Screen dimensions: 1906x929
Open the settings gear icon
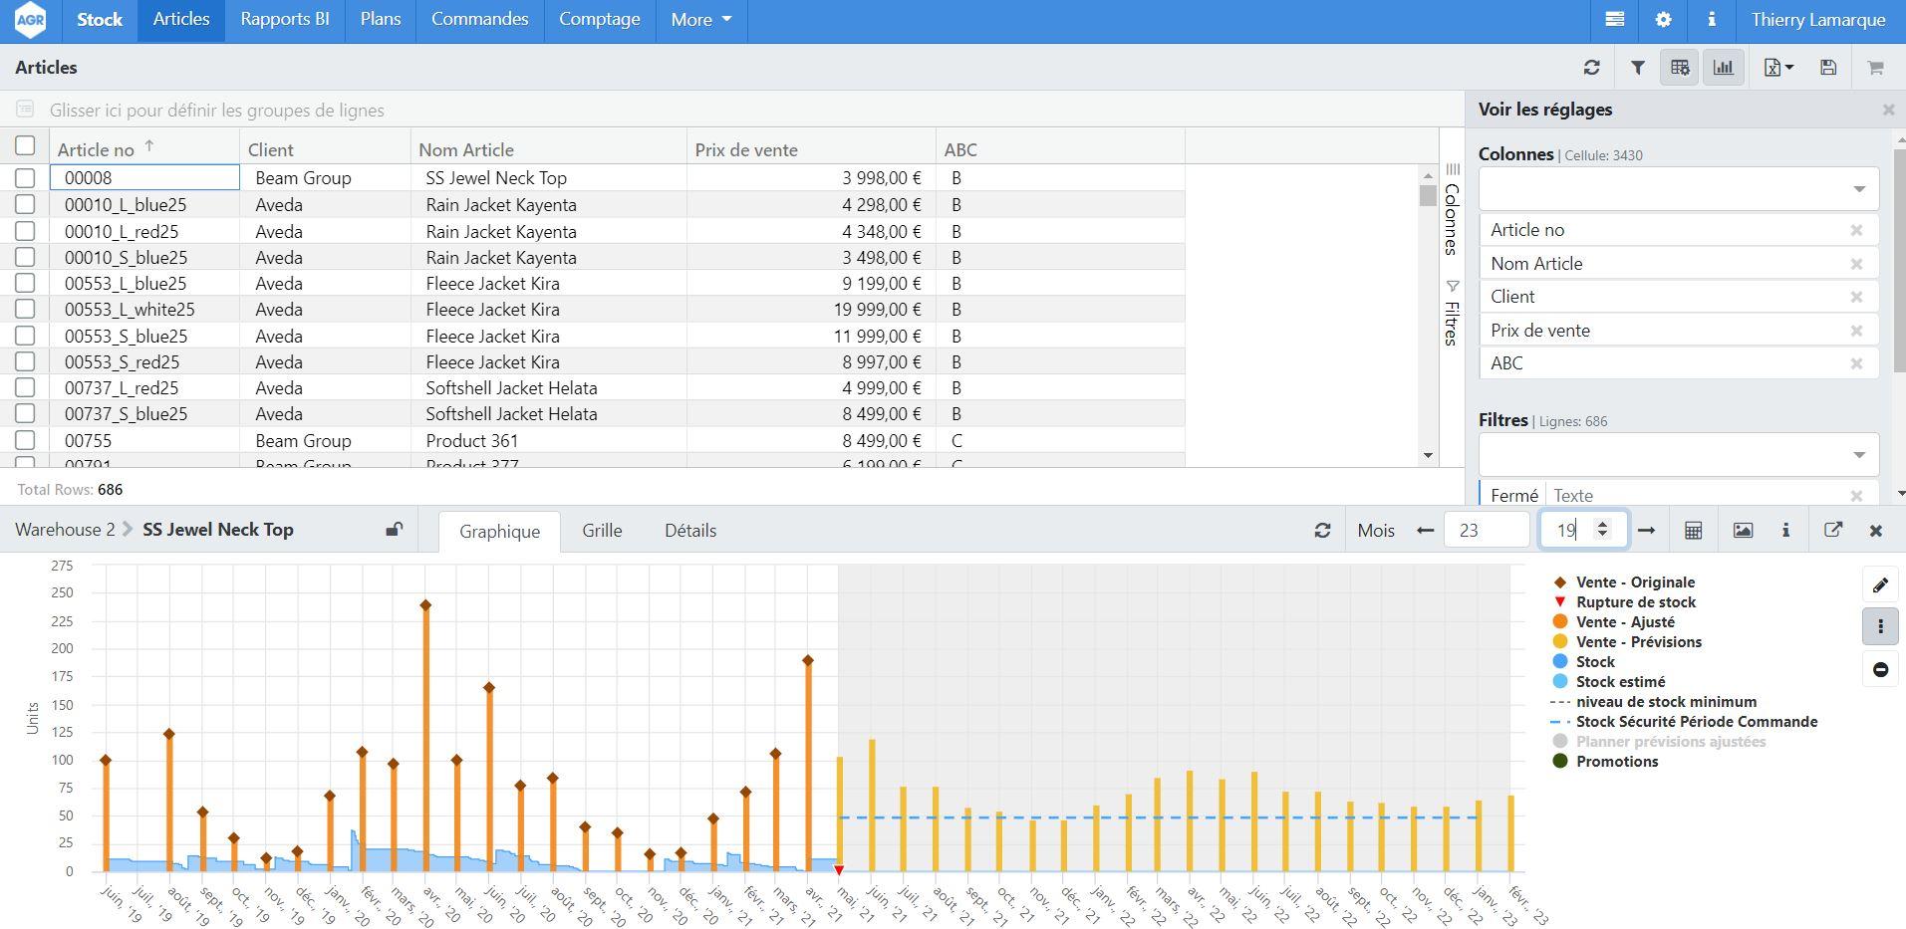point(1663,19)
